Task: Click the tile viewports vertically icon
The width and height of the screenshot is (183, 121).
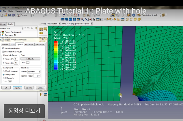Action: [x=74, y=19]
